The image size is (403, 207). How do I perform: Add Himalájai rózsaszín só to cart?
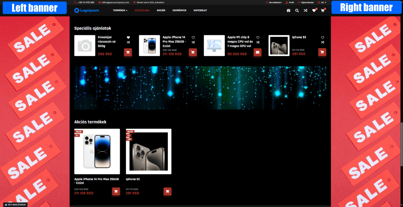128,52
